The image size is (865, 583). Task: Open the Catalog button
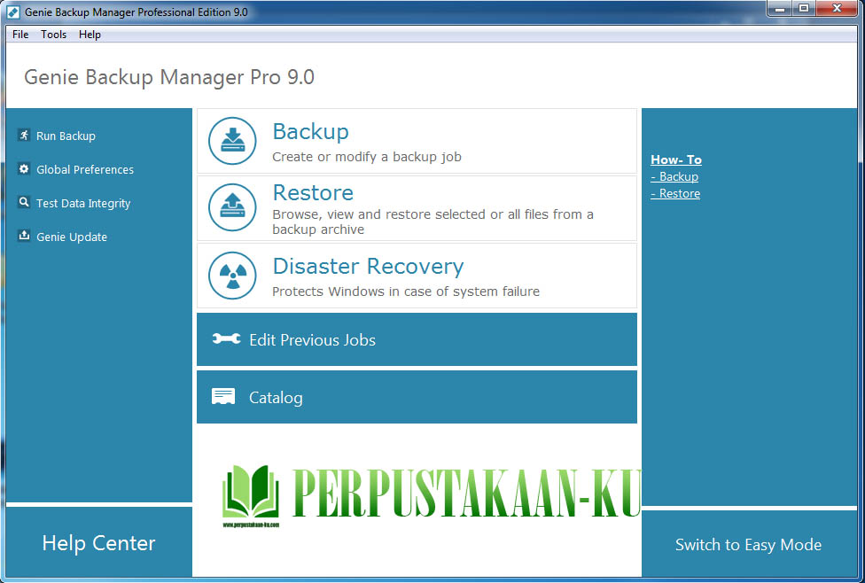click(417, 397)
